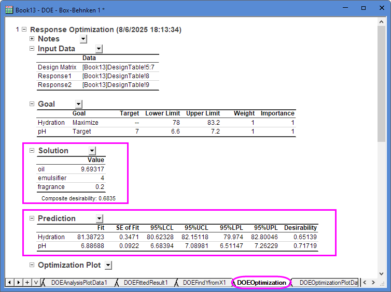Open the Solution table dropdown menu
This screenshot has height=292, width=391.
tap(92, 151)
